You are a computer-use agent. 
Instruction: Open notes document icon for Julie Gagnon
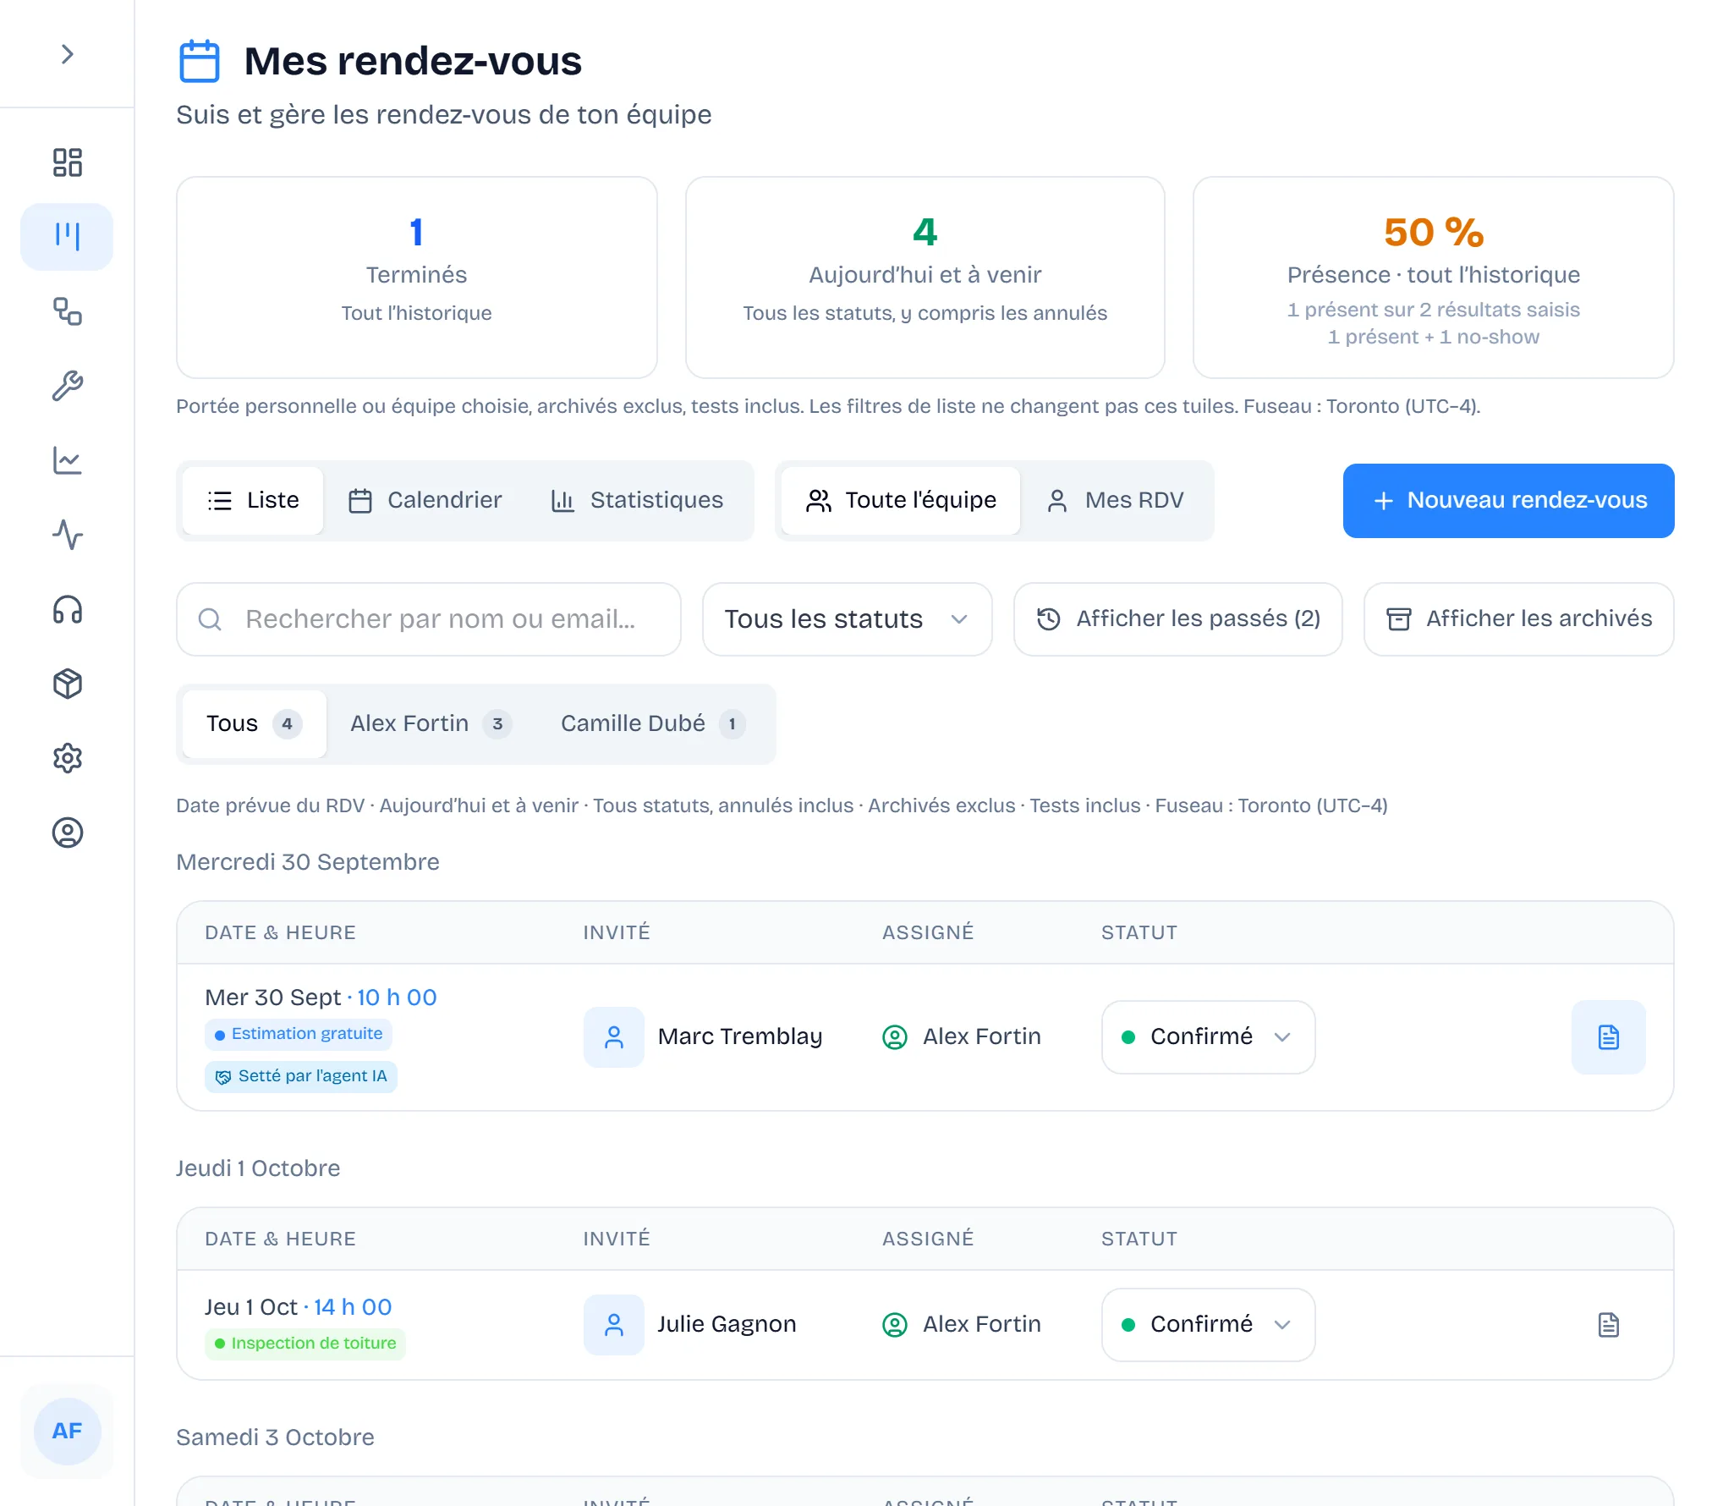click(x=1608, y=1325)
